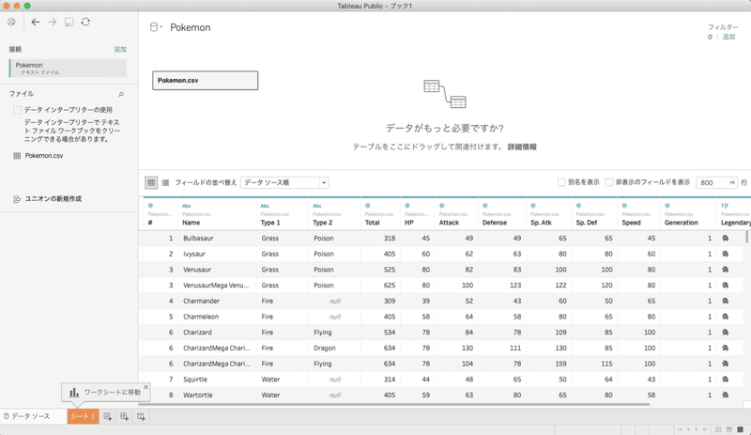Toggle the 非表示のフィールドを表示 checkbox
This screenshot has width=751, height=435.
pos(609,182)
